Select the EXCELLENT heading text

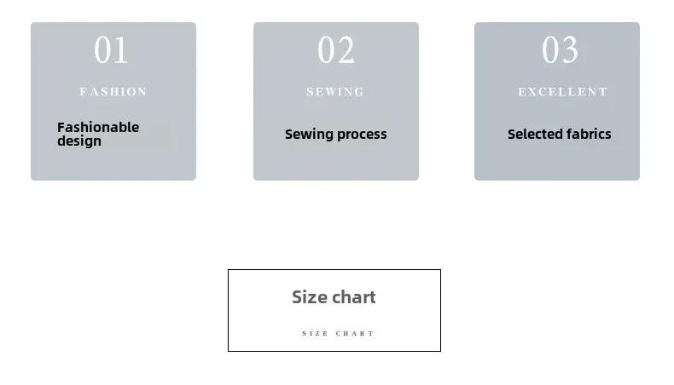[563, 92]
